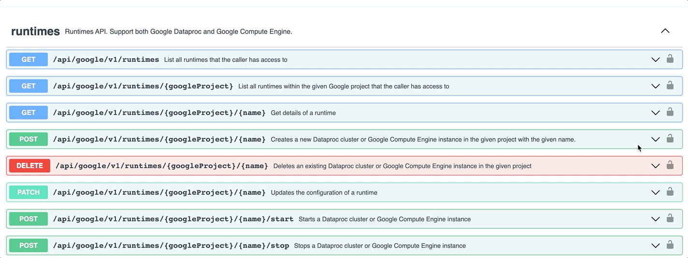Click the PATCH method badge
Viewport: 688px width, 258px height.
coord(29,192)
